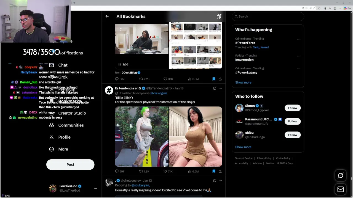Open Grok icon on Es tendencia post

pos(215,88)
